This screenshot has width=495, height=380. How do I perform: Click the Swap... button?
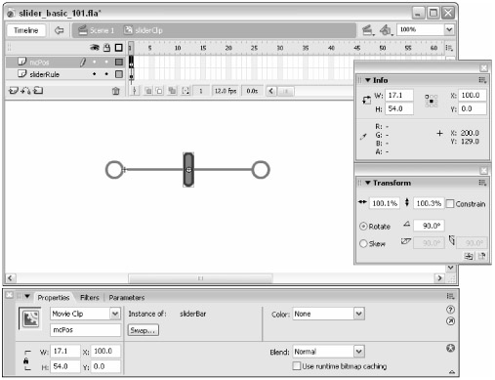click(x=143, y=330)
